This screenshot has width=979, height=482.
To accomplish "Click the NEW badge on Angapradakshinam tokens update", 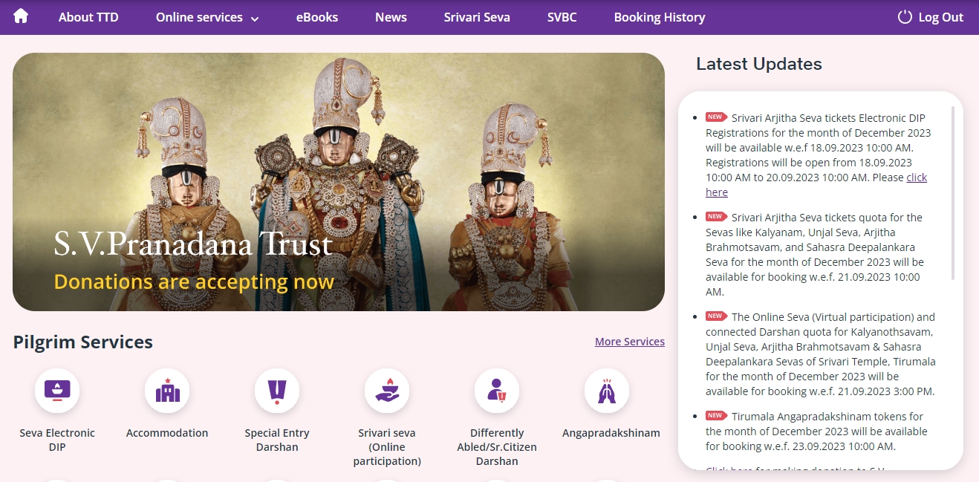I will pyautogui.click(x=716, y=416).
